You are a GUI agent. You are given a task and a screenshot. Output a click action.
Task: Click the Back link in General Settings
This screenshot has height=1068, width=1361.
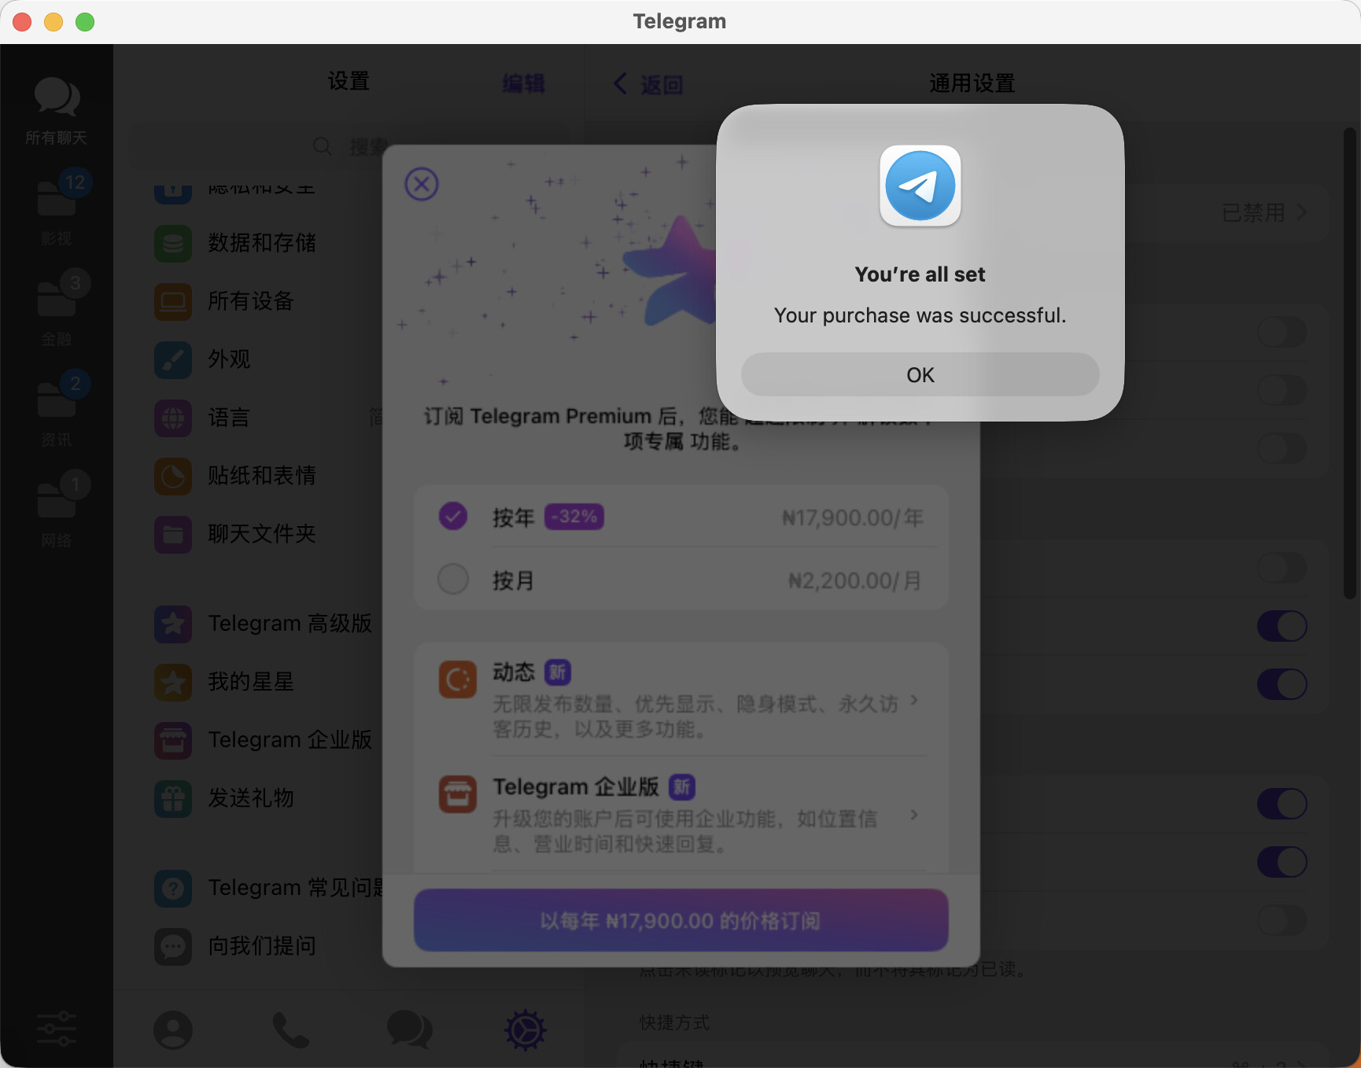[x=649, y=84]
